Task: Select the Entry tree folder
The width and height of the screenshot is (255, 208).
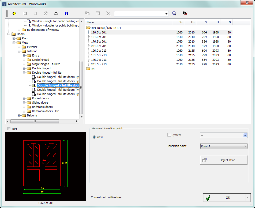Action: pos(36,56)
